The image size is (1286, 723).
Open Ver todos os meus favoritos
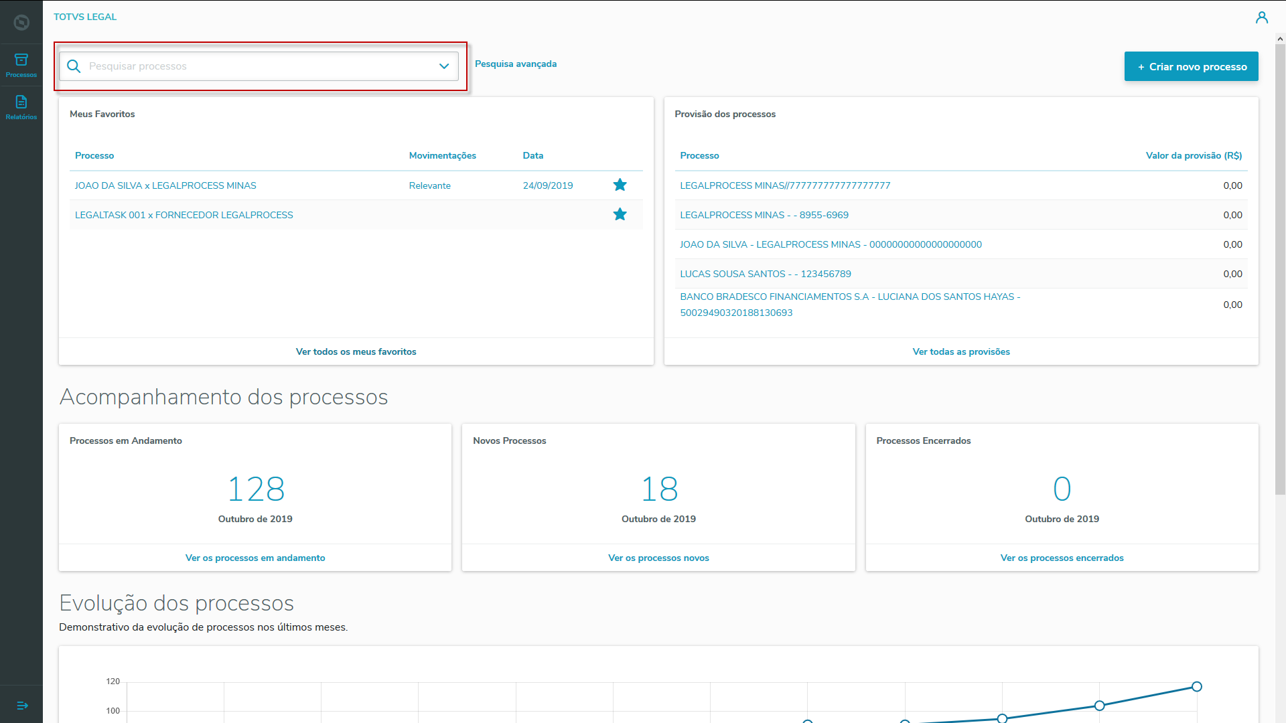pyautogui.click(x=356, y=351)
